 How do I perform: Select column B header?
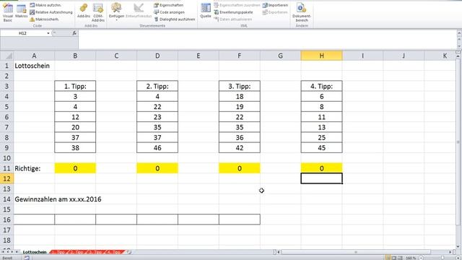[75, 56]
